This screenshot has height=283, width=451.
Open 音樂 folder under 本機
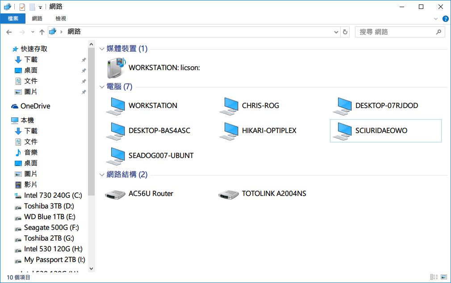tap(26, 152)
